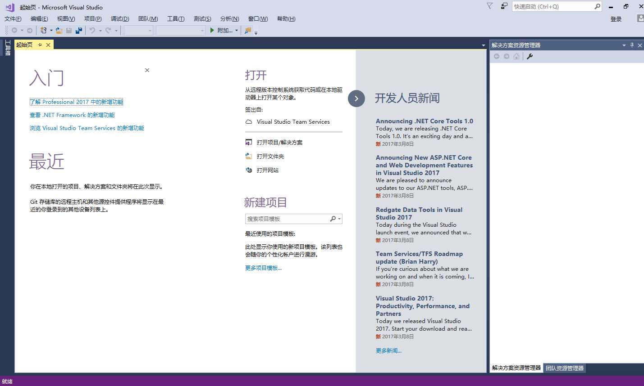Open the 编辑(E) menu

point(39,19)
